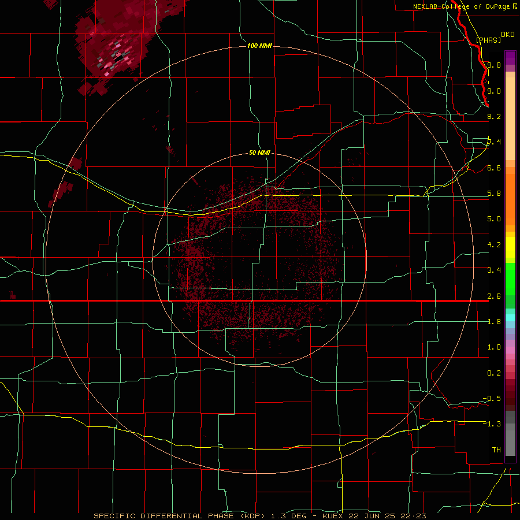Click the 9.0 value on the color scale
The height and width of the screenshot is (520, 520).
494,91
